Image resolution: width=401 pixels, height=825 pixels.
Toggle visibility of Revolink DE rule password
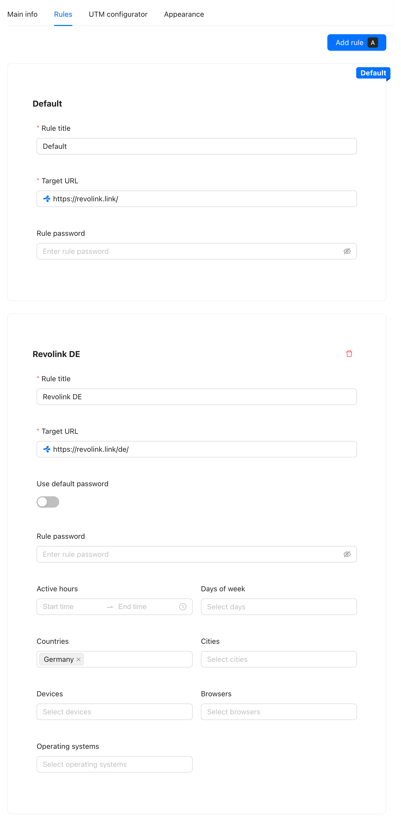coord(347,554)
